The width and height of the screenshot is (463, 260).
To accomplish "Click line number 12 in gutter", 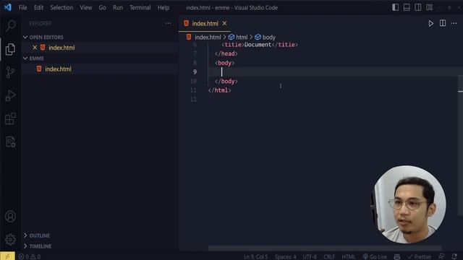I will (x=193, y=100).
